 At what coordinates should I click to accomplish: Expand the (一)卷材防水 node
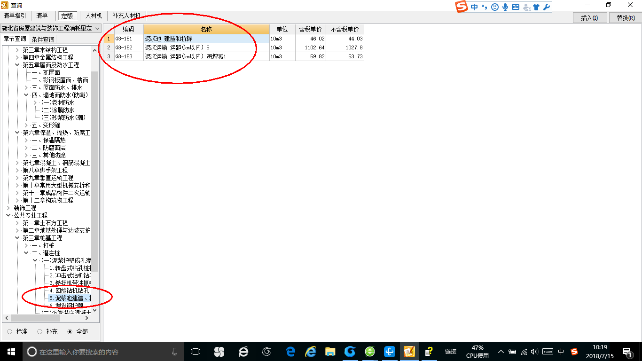[x=35, y=102]
